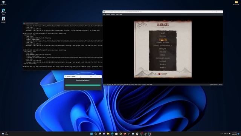The width and height of the screenshot is (241, 136).
Task: Open the Microsoft Edge desktop shortcut
Action: click(3, 12)
